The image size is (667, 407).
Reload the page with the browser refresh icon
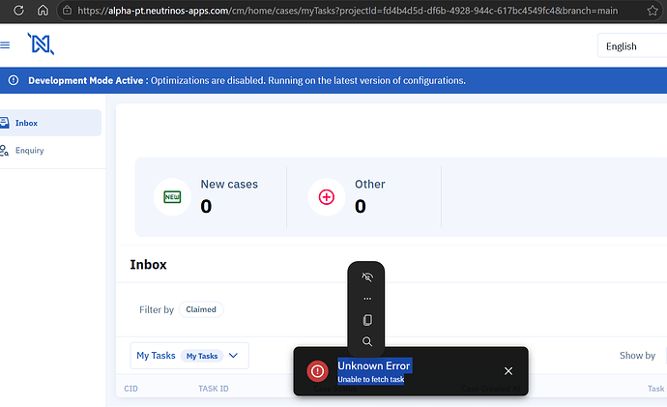coord(18,11)
